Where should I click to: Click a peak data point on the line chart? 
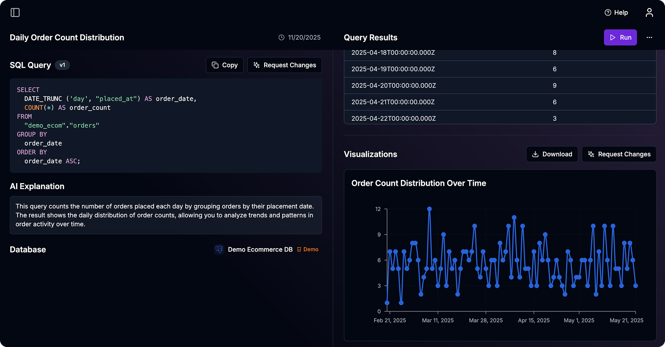429,208
